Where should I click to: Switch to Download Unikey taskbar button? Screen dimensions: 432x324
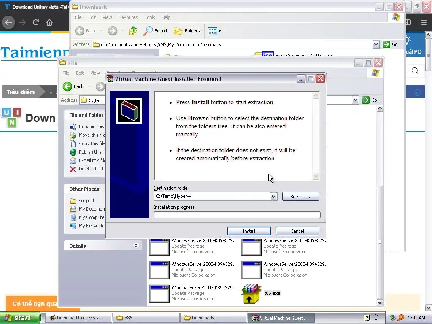point(78,318)
